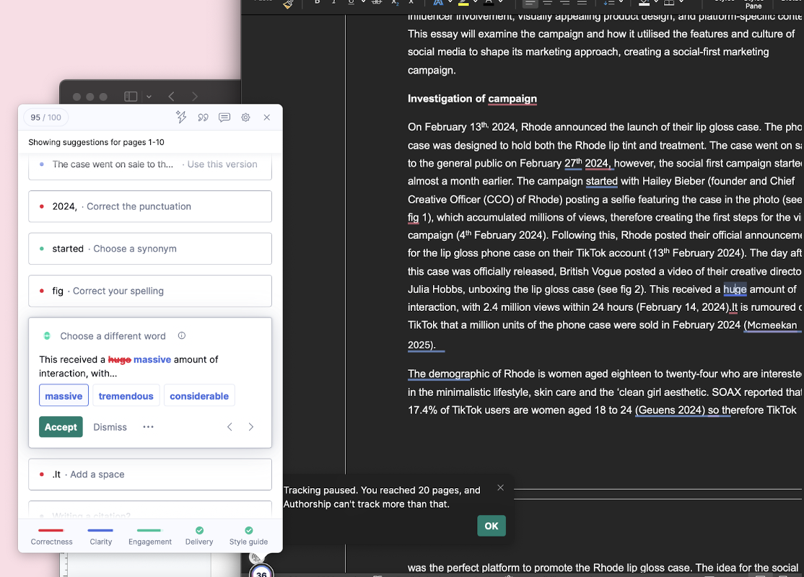Select the 'considerable' synonym option
Image resolution: width=804 pixels, height=577 pixels.
(x=199, y=396)
